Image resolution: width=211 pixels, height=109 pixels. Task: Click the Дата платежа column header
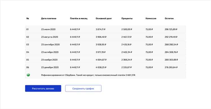point(49,19)
